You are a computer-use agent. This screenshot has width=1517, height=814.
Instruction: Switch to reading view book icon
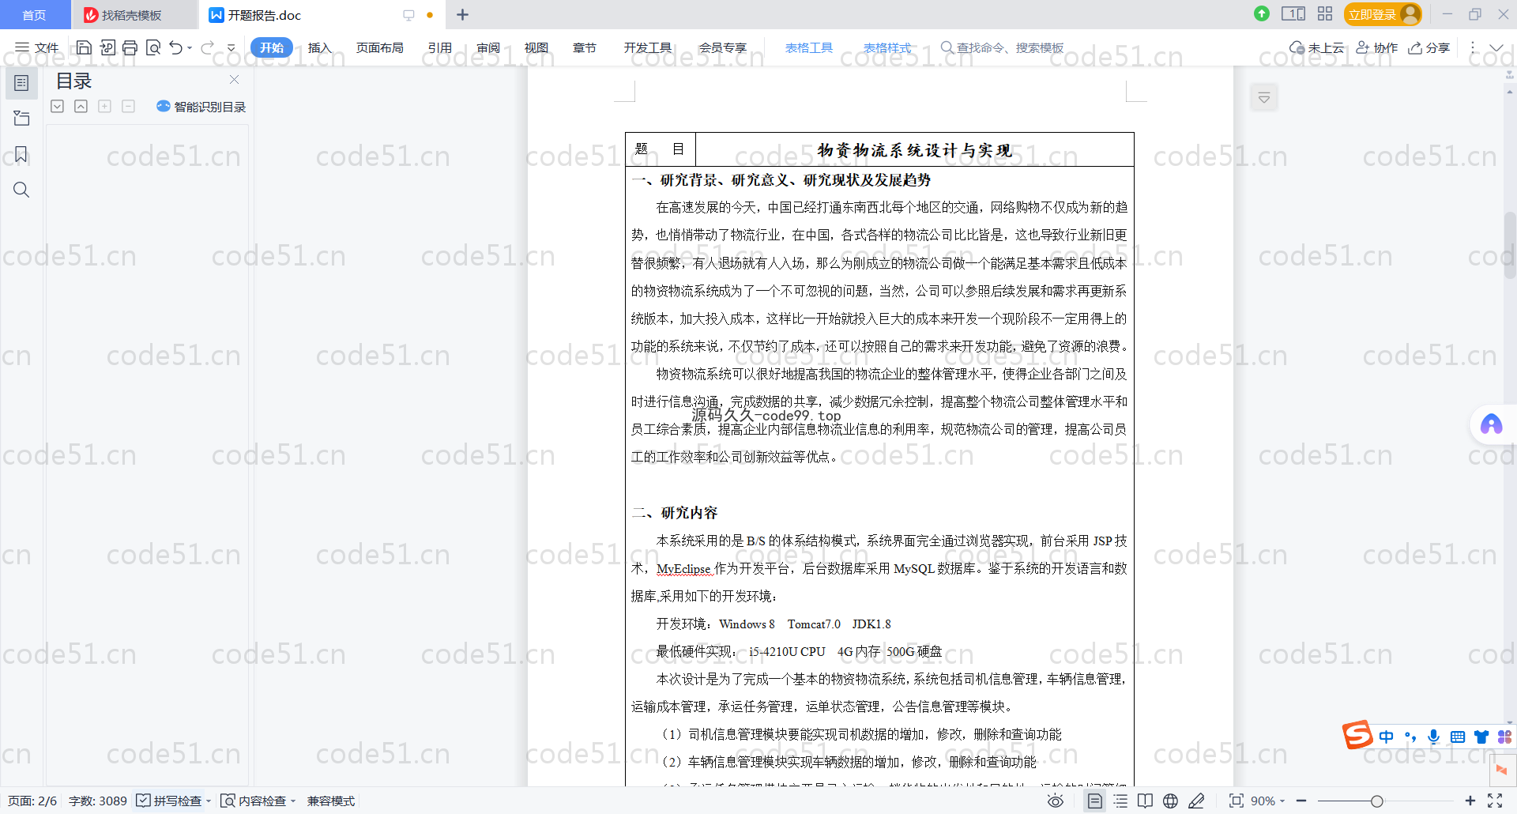click(x=1145, y=801)
